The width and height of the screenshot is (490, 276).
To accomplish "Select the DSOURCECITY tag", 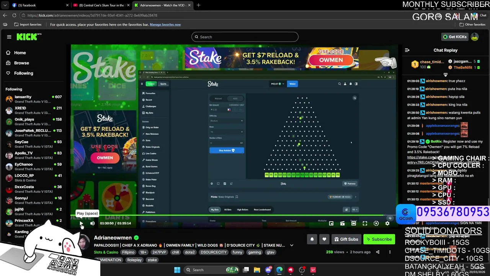I will click(x=214, y=252).
